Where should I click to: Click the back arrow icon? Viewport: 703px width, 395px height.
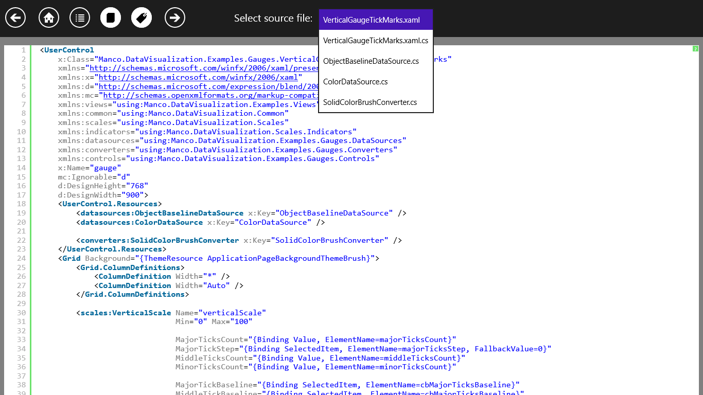click(x=15, y=18)
